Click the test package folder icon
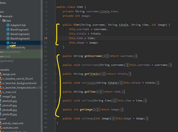This screenshot has width=178, height=132. pyautogui.click(x=4, y=21)
